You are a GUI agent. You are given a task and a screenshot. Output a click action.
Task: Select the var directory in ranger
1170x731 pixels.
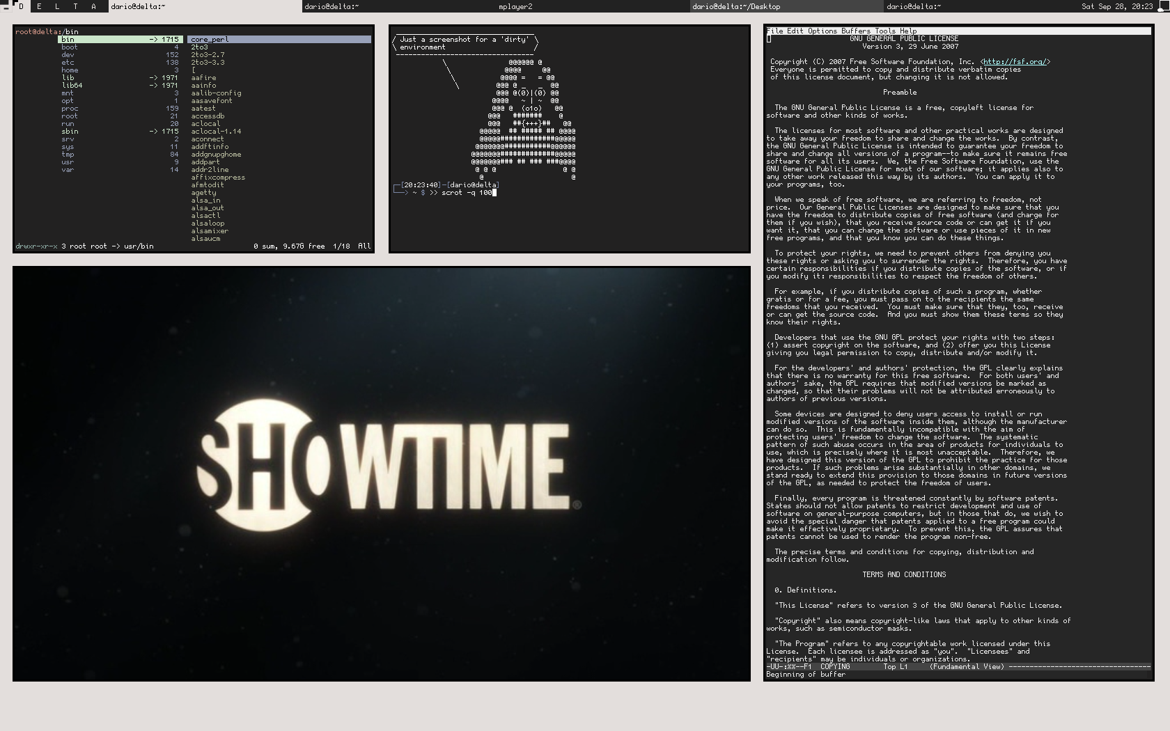[120, 170]
